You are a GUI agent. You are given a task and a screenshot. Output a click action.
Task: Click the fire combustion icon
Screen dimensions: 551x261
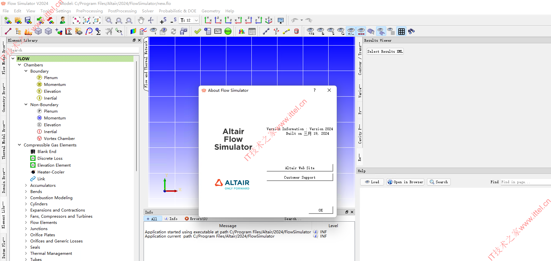point(28,31)
